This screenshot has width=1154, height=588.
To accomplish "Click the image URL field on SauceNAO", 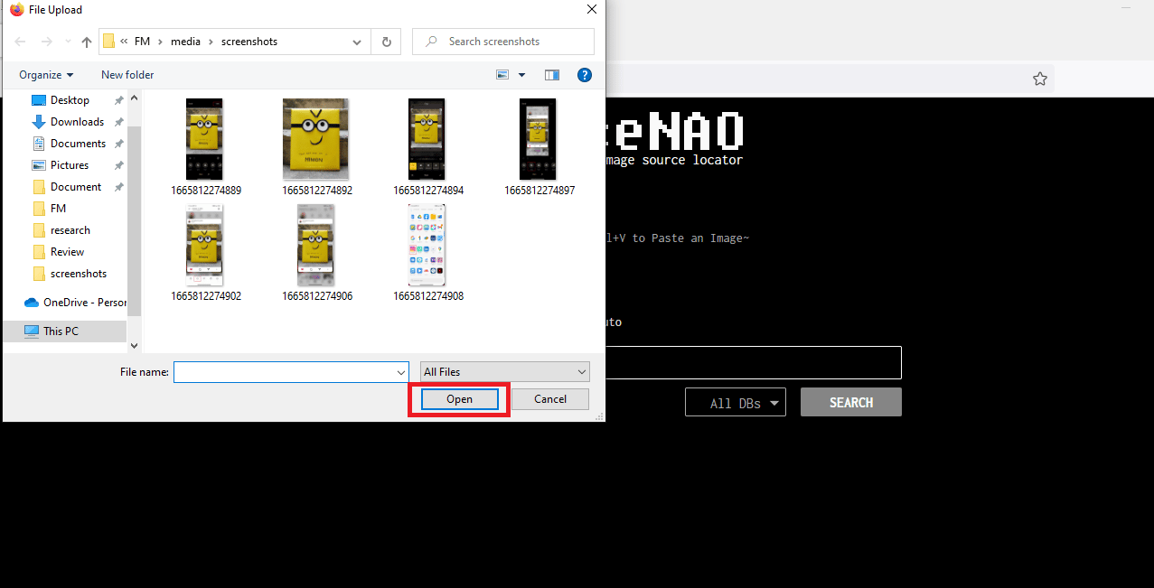I will (x=753, y=362).
